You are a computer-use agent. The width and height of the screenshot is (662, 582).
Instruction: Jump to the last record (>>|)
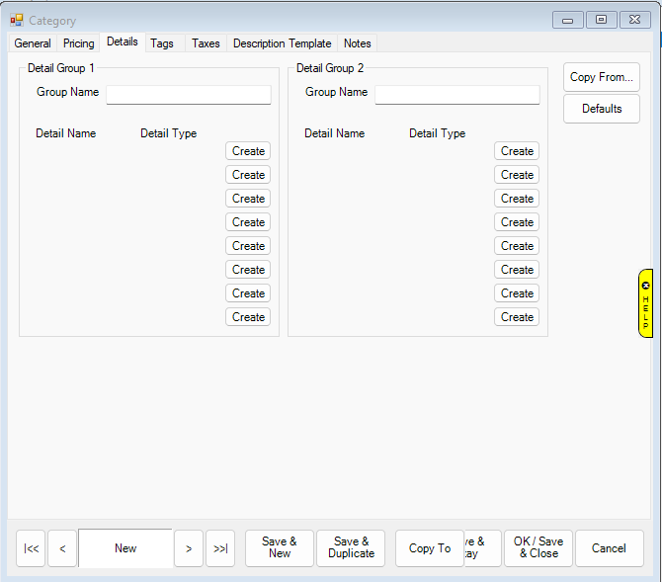(x=220, y=548)
